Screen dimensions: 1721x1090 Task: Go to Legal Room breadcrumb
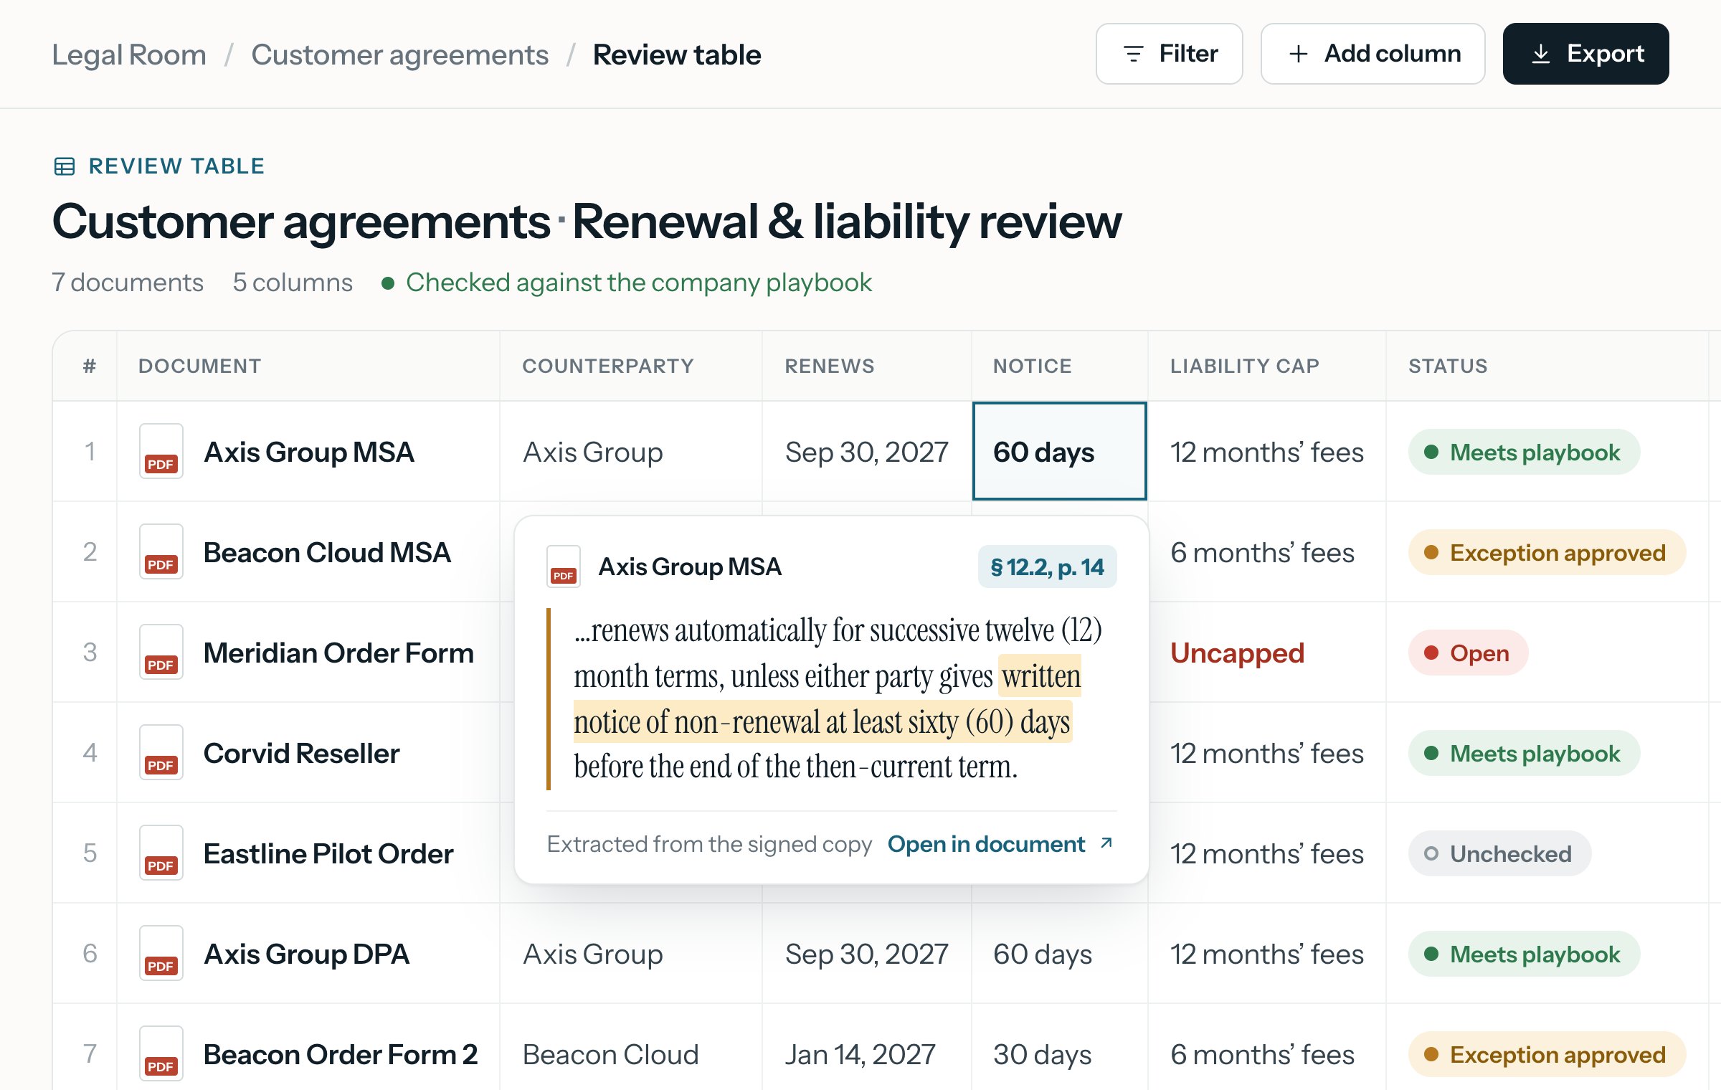pyautogui.click(x=129, y=55)
